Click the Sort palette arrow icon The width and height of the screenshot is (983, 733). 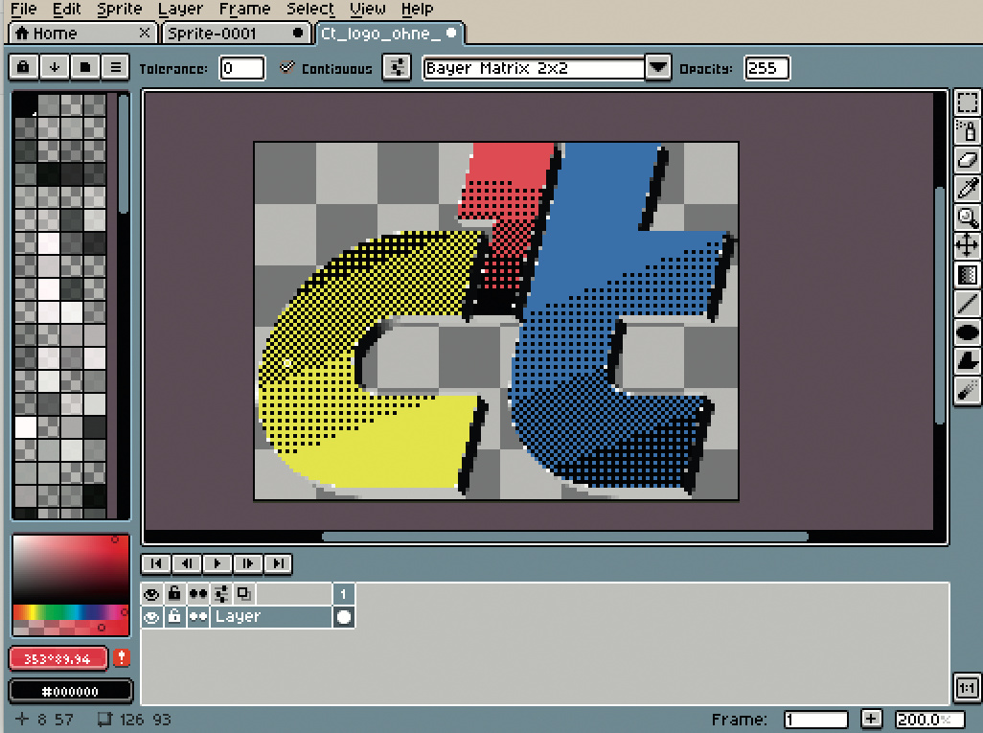[x=55, y=67]
